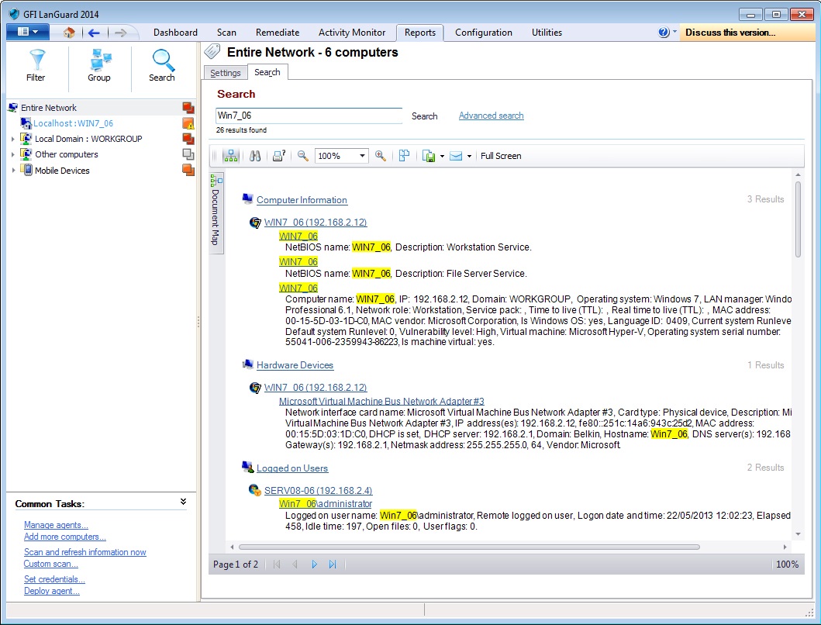Screen dimensions: 821x625
Task: Open the Advanced search link
Action: pos(492,116)
